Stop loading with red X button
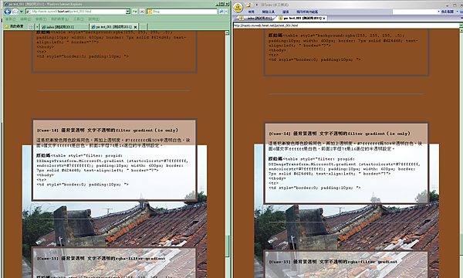Viewport: 463px width, 278px height. tap(142, 12)
